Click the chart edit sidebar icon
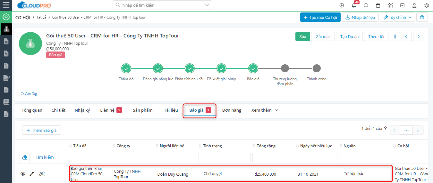The image size is (433, 183). click(x=6, y=78)
